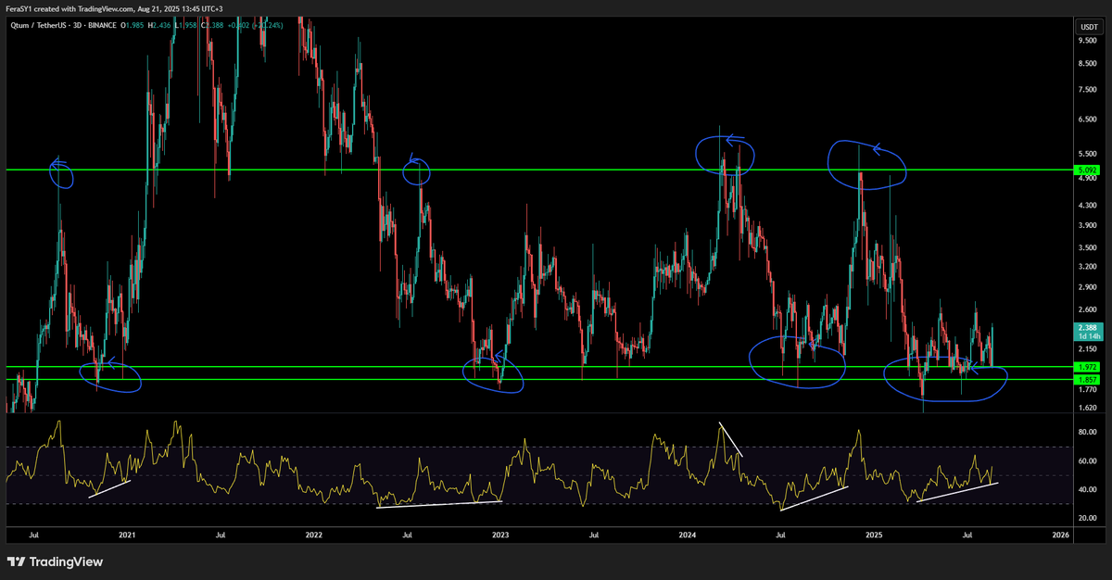Click the 1d 14h bar countdown
The image size is (1112, 580).
click(1087, 336)
